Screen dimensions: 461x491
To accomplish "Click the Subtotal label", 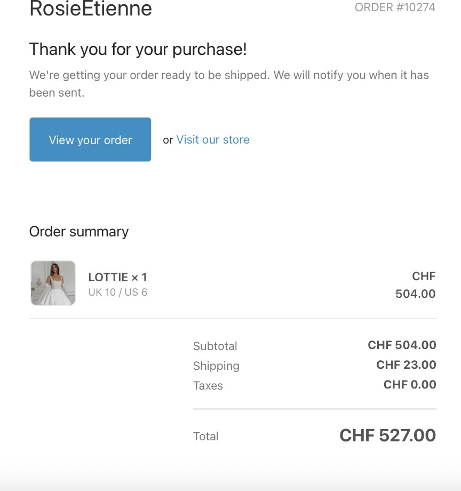I will tap(215, 346).
